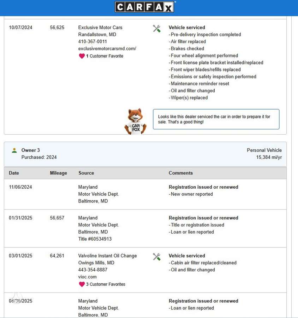The width and height of the screenshot is (298, 318).
Task: Click the heart icon beside 1 Customer Favorite
Action: 82,56
